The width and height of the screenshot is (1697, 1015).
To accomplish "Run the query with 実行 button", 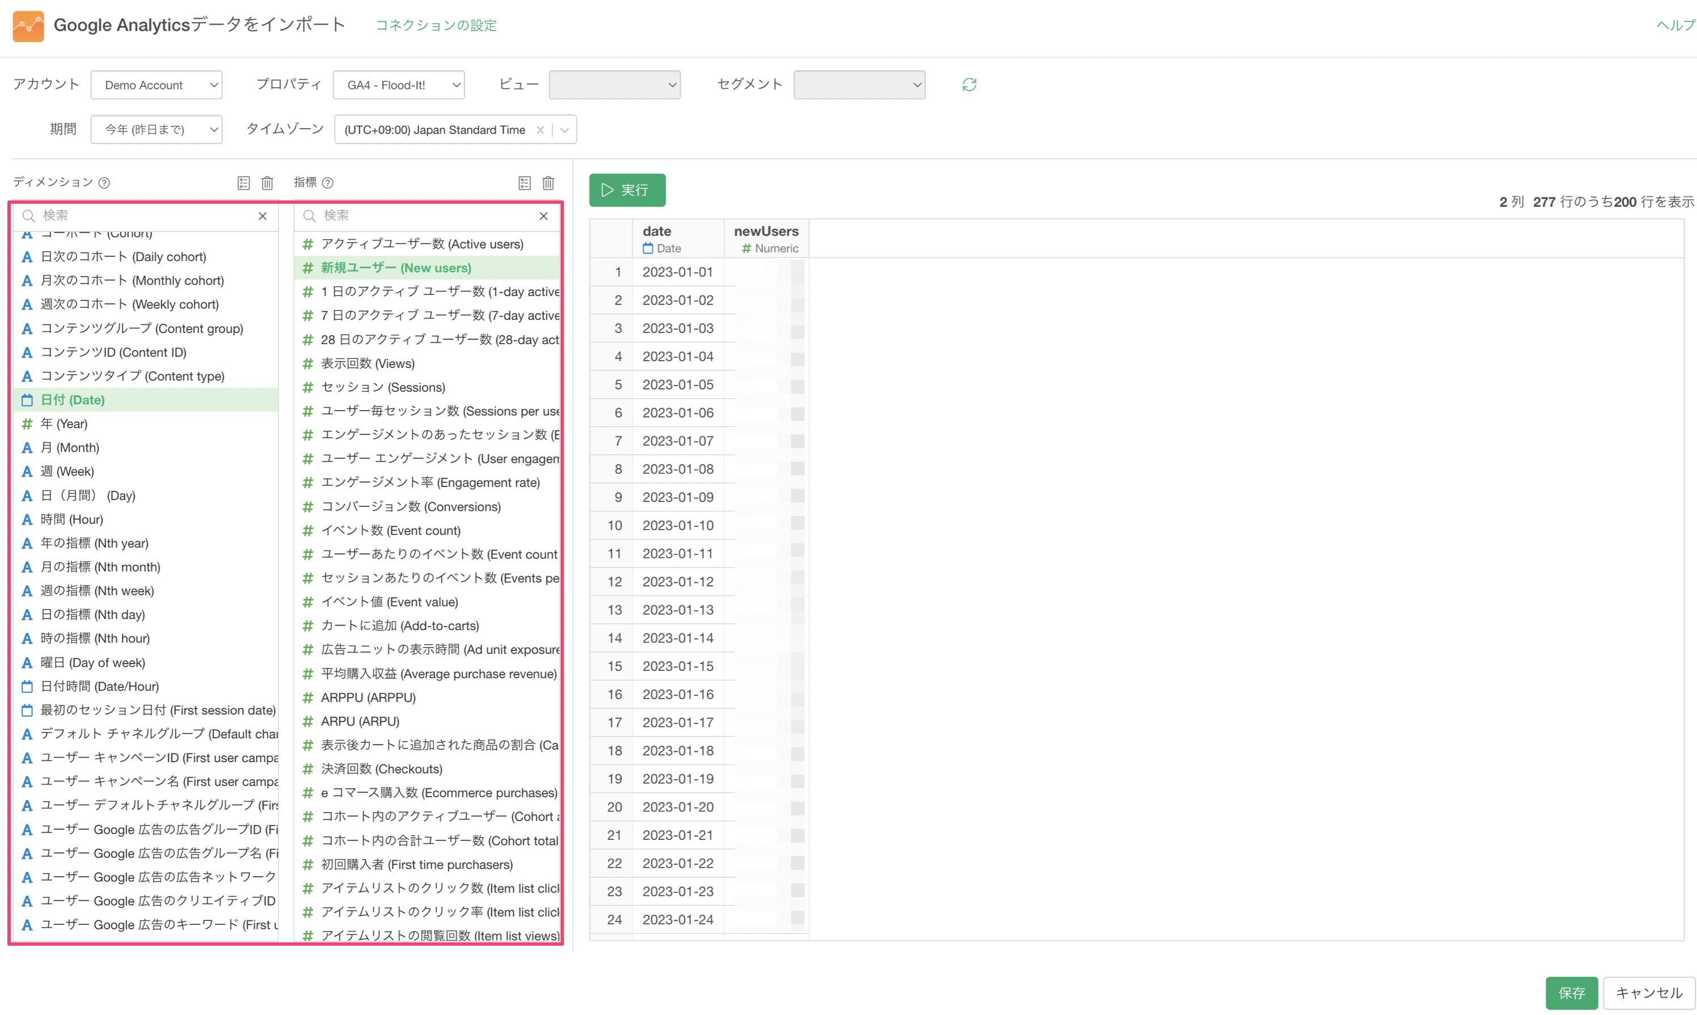I will pos(627,190).
